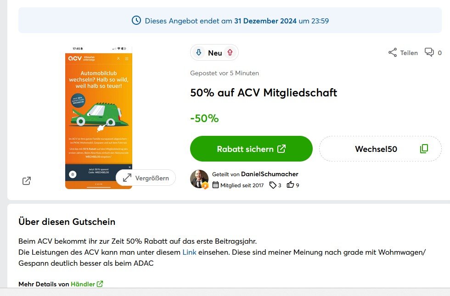
Task: Click the Wechsel50 coupon code box
Action: pyautogui.click(x=380, y=149)
